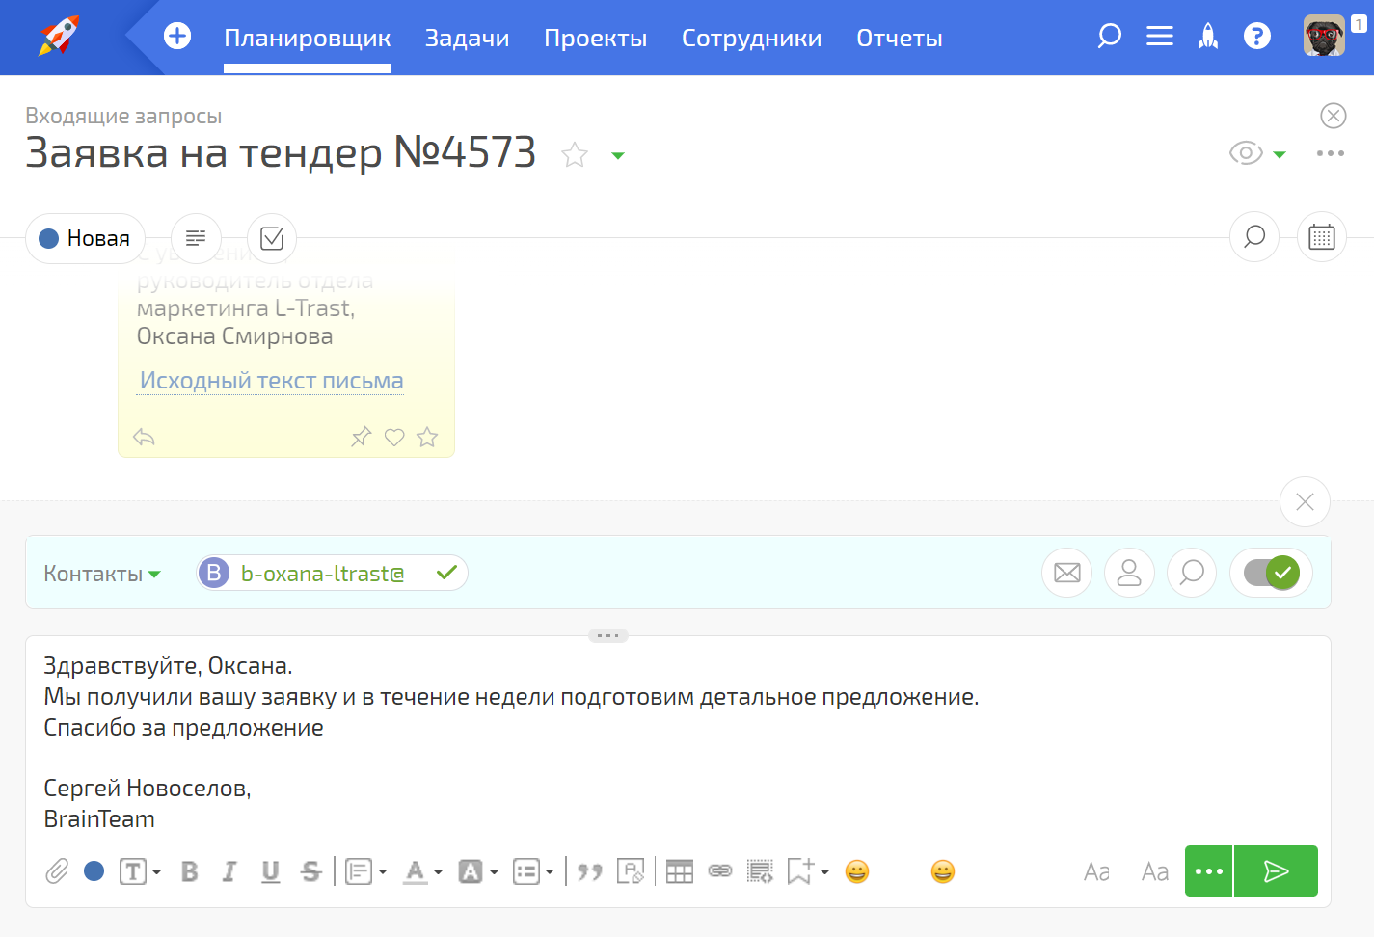Image resolution: width=1374 pixels, height=937 pixels.
Task: Expand the Контакты dropdown
Action: tap(102, 574)
